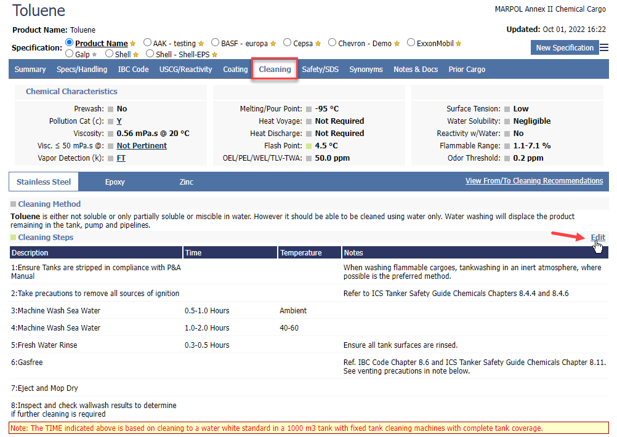Select the ExxonMobil specification radio button
The width and height of the screenshot is (617, 437).
[411, 43]
